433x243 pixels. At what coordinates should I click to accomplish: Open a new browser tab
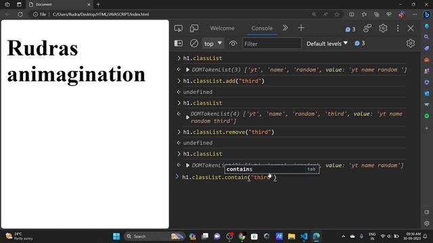(98, 5)
